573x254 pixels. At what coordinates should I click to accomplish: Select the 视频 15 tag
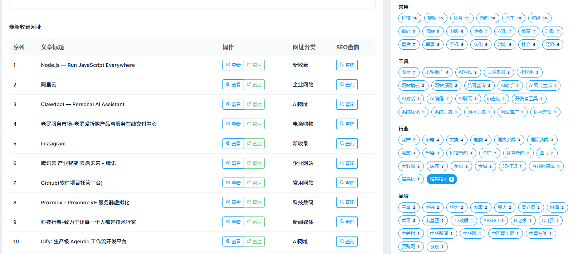(x=436, y=18)
